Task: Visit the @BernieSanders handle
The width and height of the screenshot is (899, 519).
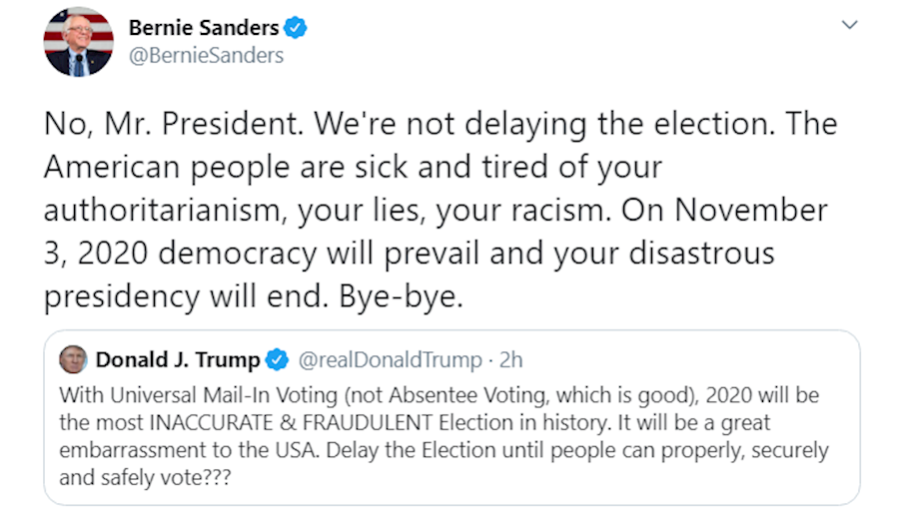Action: click(x=206, y=56)
